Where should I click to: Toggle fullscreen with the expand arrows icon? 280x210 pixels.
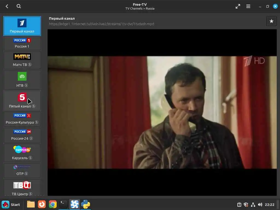[x=238, y=7]
